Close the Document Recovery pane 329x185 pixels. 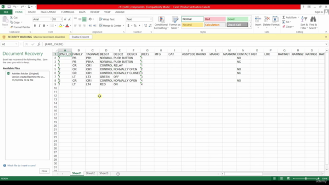click(x=44, y=171)
